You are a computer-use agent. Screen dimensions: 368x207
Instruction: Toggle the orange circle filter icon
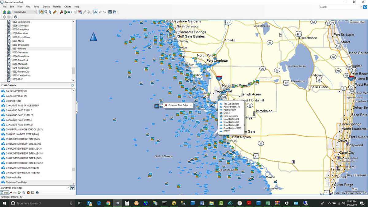[28, 193]
